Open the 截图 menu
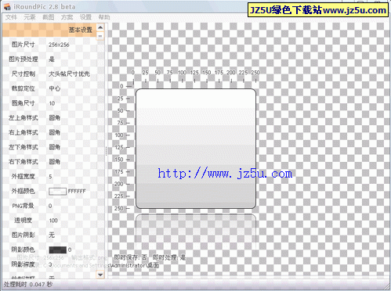 [x=49, y=17]
